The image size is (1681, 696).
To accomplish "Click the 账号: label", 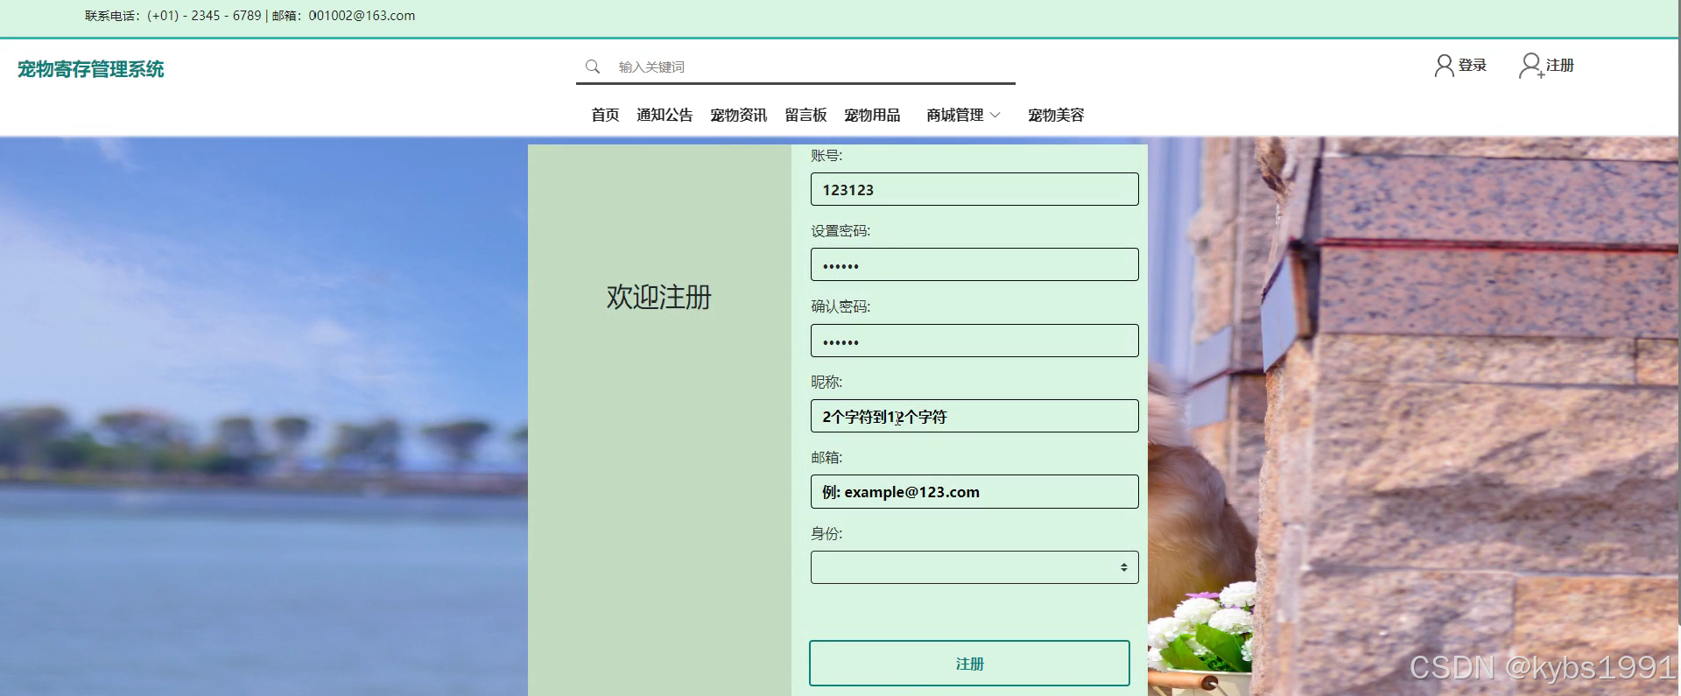I will point(826,156).
